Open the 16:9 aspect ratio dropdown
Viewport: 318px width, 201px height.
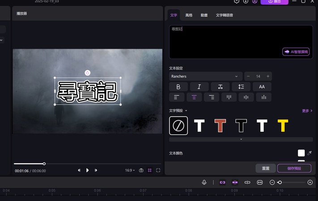click(x=130, y=171)
